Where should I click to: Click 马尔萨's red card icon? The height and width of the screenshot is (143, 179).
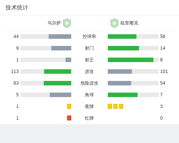[x=69, y=118]
